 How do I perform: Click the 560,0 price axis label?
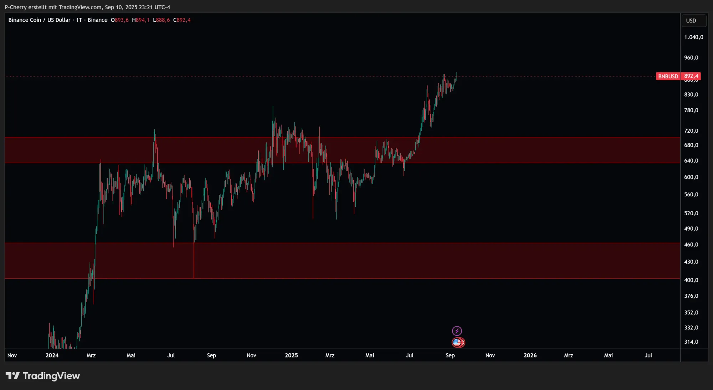point(691,195)
